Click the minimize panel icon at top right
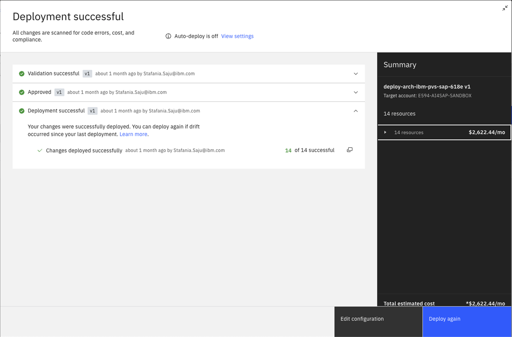The image size is (512, 337). 505,8
